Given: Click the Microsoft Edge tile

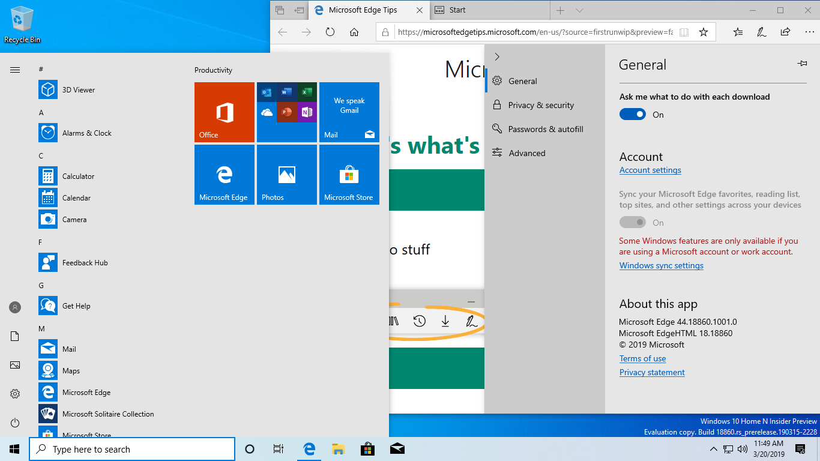Looking at the screenshot, I should coord(225,175).
